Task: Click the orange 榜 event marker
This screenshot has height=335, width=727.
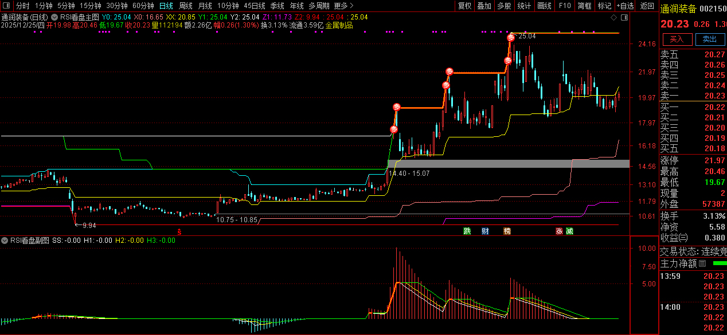Action: click(x=507, y=231)
